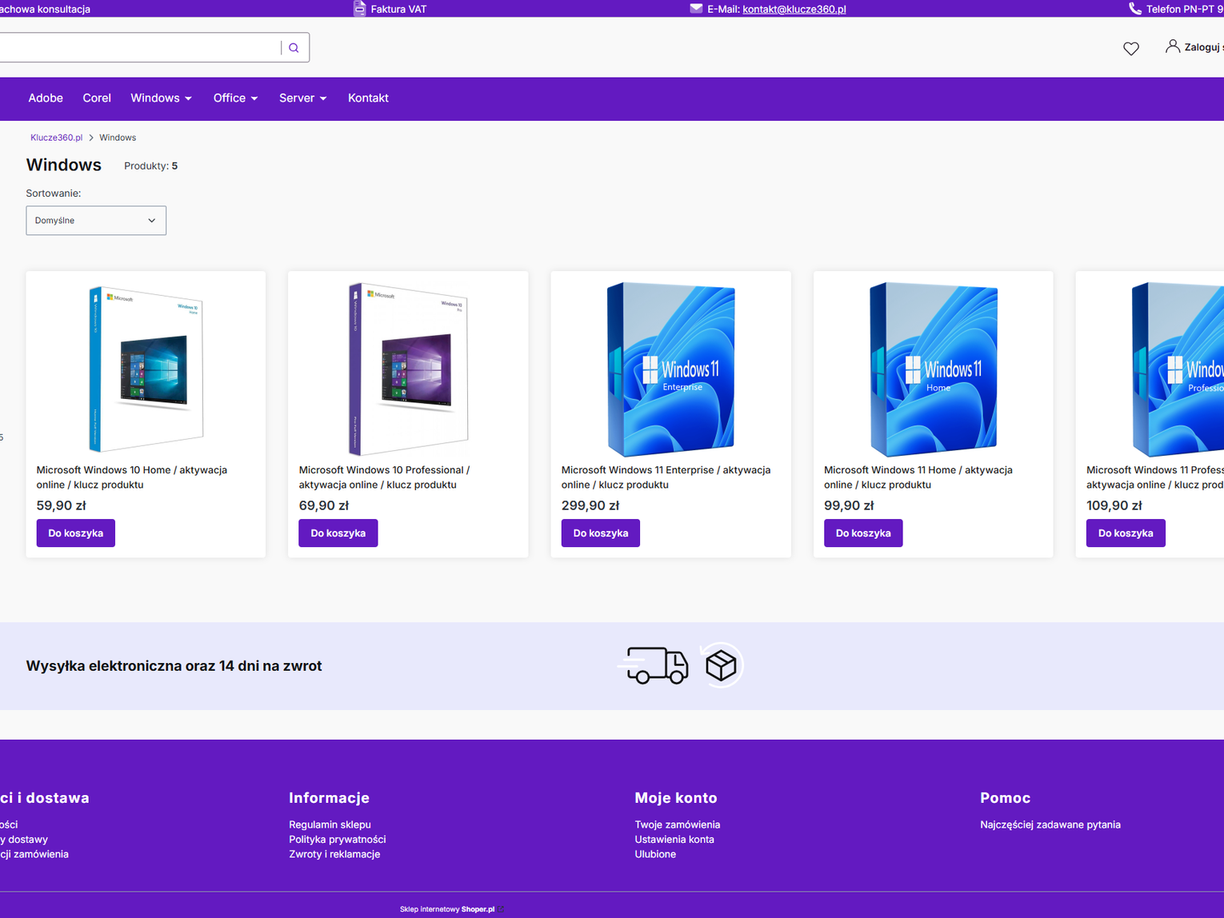Viewport: 1224px width, 918px height.
Task: Open the Adobe category
Action: [x=46, y=98]
